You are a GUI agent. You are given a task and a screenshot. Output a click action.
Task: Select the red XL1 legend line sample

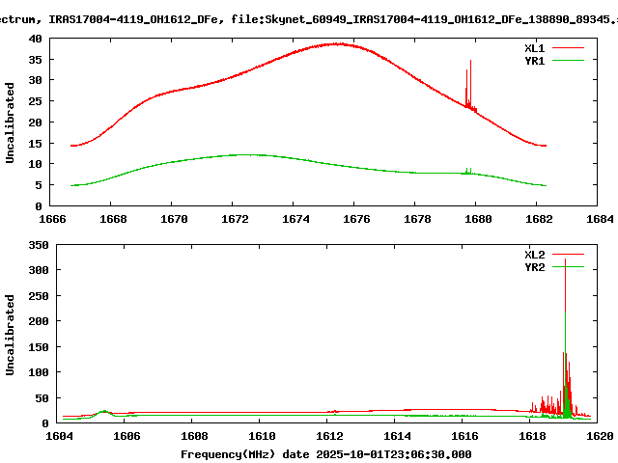click(569, 47)
